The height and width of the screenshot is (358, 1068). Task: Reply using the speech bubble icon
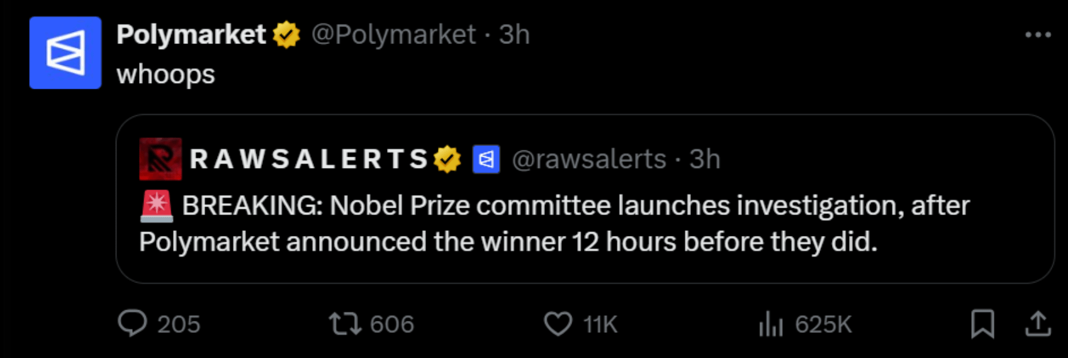pos(132,324)
